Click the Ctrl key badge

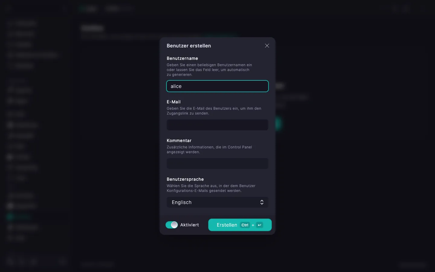point(245,225)
